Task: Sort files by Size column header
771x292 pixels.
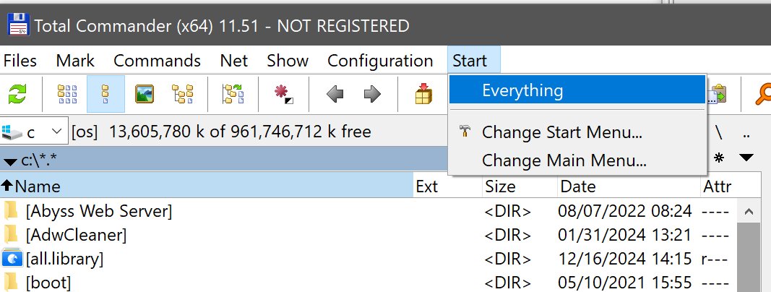Action: [520, 186]
